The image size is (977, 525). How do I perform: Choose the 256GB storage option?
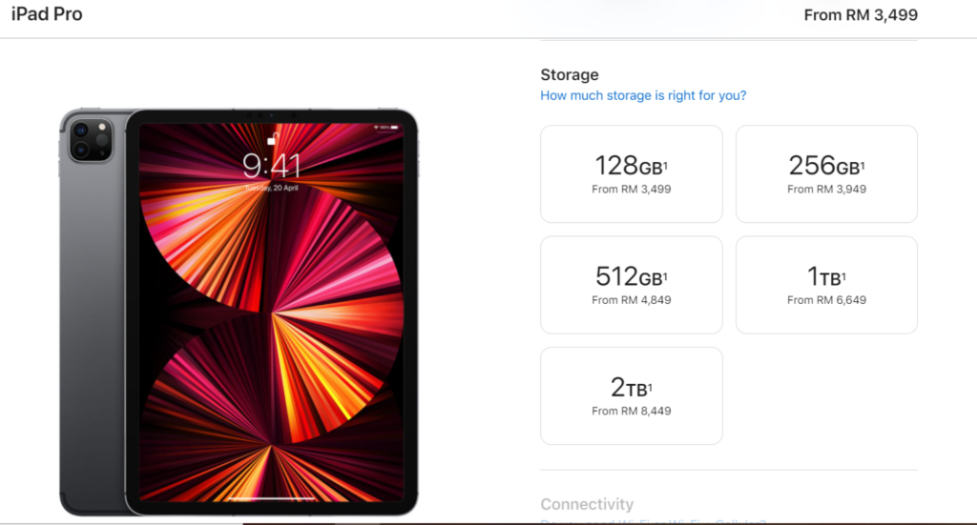click(x=826, y=174)
